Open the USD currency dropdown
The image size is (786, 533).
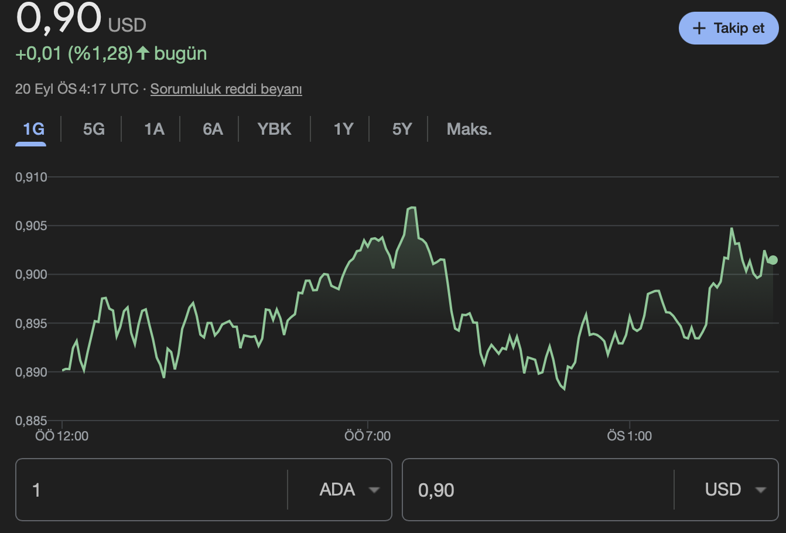[735, 490]
